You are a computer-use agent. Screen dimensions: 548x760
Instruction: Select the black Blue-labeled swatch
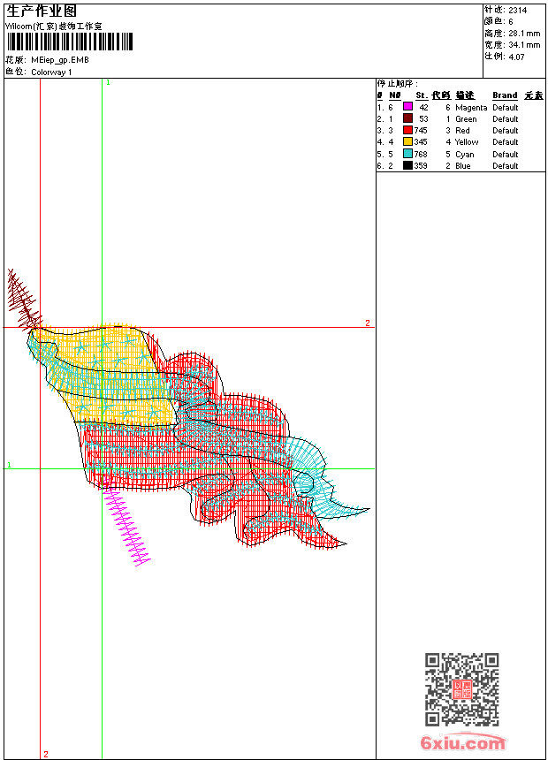click(x=407, y=165)
